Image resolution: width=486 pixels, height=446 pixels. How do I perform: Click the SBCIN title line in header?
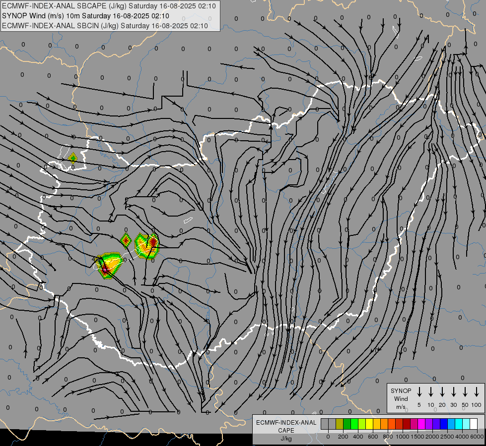(105, 26)
